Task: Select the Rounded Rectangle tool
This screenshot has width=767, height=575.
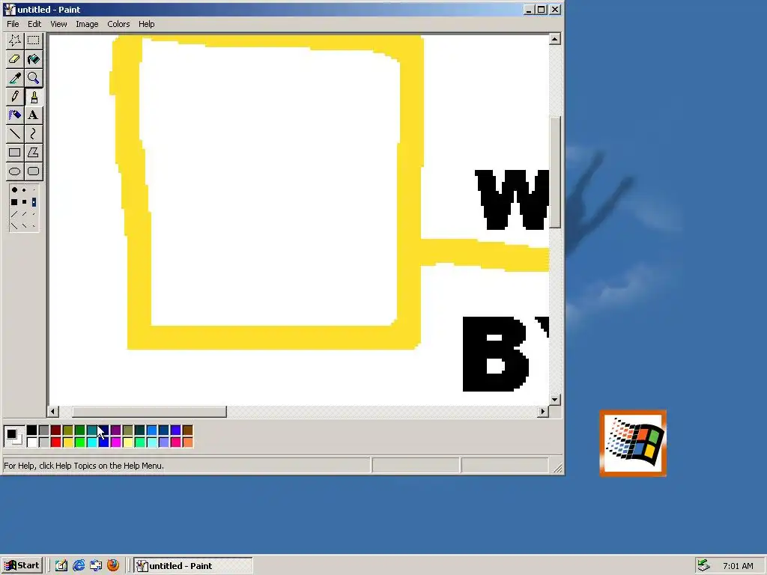Action: point(33,171)
